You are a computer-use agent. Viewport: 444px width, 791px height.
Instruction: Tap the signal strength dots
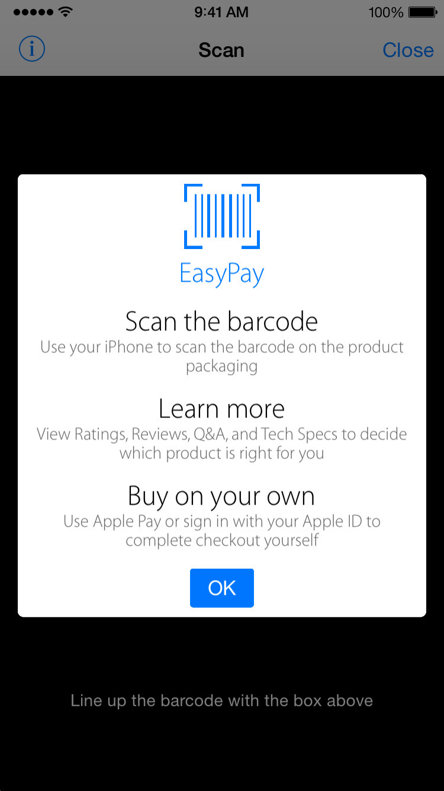pos(33,12)
